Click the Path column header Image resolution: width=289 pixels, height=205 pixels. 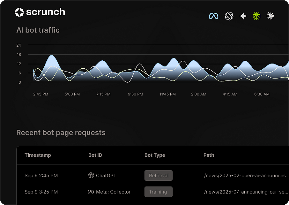pos(209,155)
